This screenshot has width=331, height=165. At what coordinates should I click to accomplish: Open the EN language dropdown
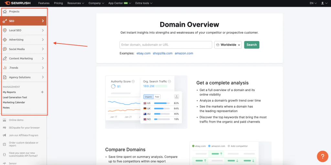pyautogui.click(x=313, y=3)
